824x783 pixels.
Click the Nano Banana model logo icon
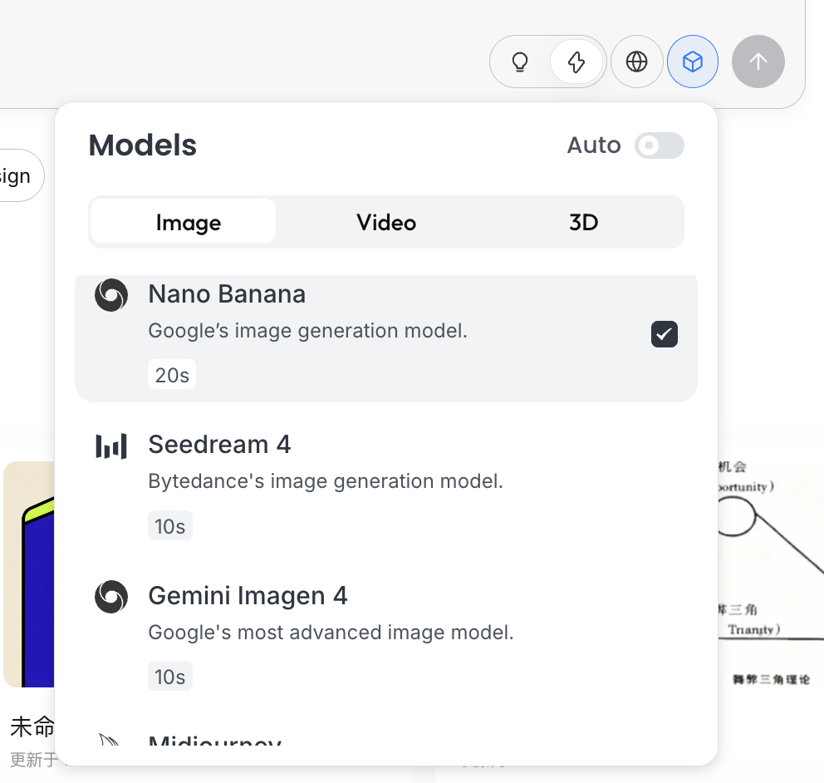point(111,295)
